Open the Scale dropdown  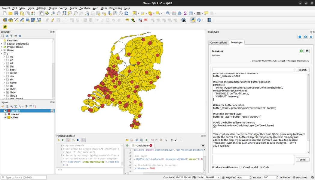pyautogui.click(x=218, y=177)
